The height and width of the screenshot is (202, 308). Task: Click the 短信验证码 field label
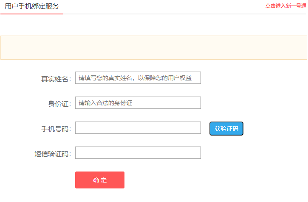point(52,154)
